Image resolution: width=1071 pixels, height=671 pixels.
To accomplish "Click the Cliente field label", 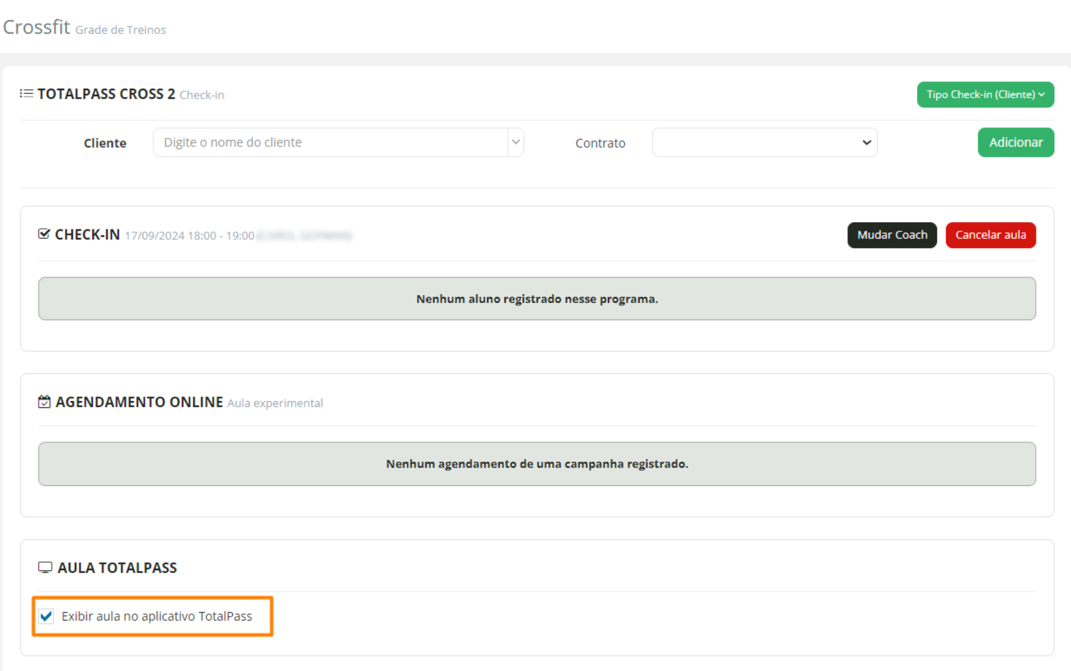I will [x=105, y=143].
